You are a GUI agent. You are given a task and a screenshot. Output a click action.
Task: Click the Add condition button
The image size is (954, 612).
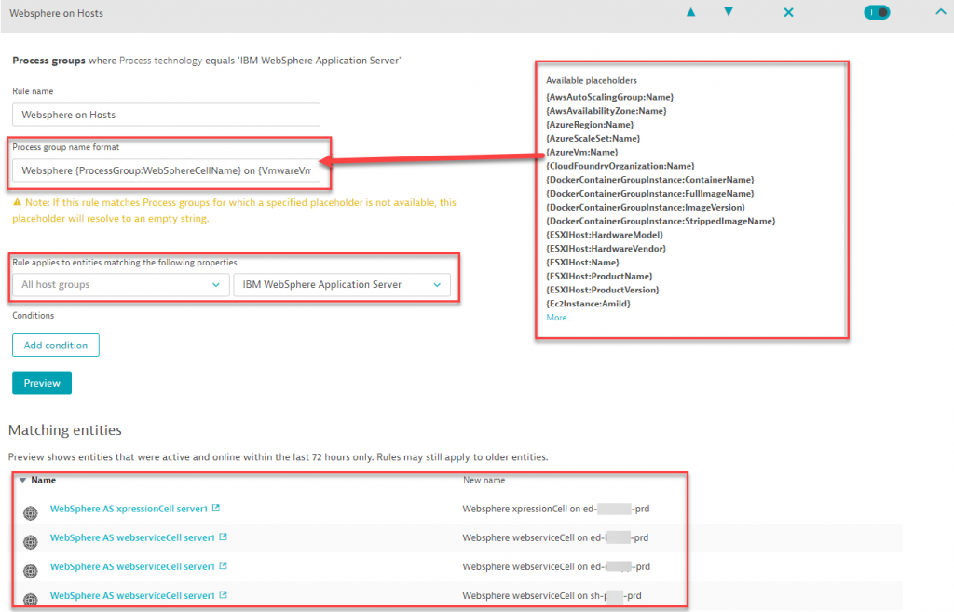(x=56, y=346)
